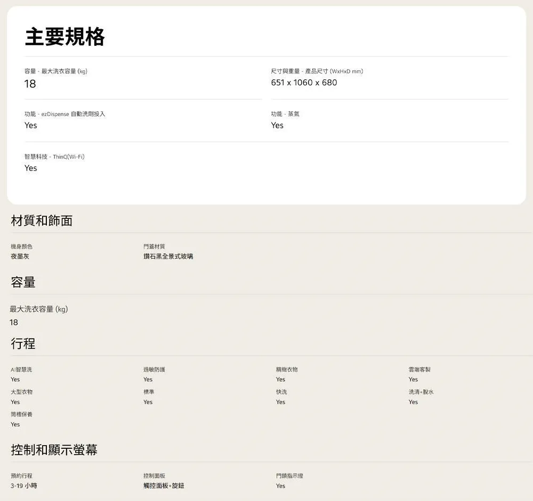The height and width of the screenshot is (501, 533).
Task: Select the 洗清+脫水 program label
Action: point(421,392)
